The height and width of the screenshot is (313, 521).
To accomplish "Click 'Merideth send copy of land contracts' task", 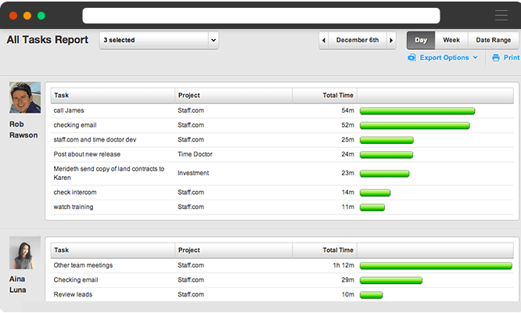I will tap(109, 173).
